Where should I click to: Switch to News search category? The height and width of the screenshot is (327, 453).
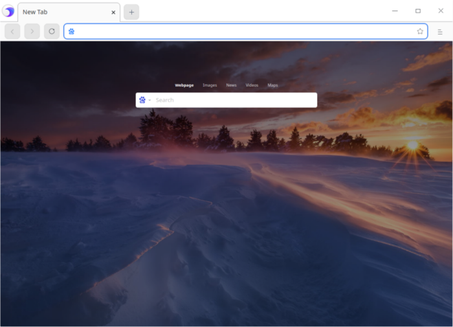pos(231,85)
